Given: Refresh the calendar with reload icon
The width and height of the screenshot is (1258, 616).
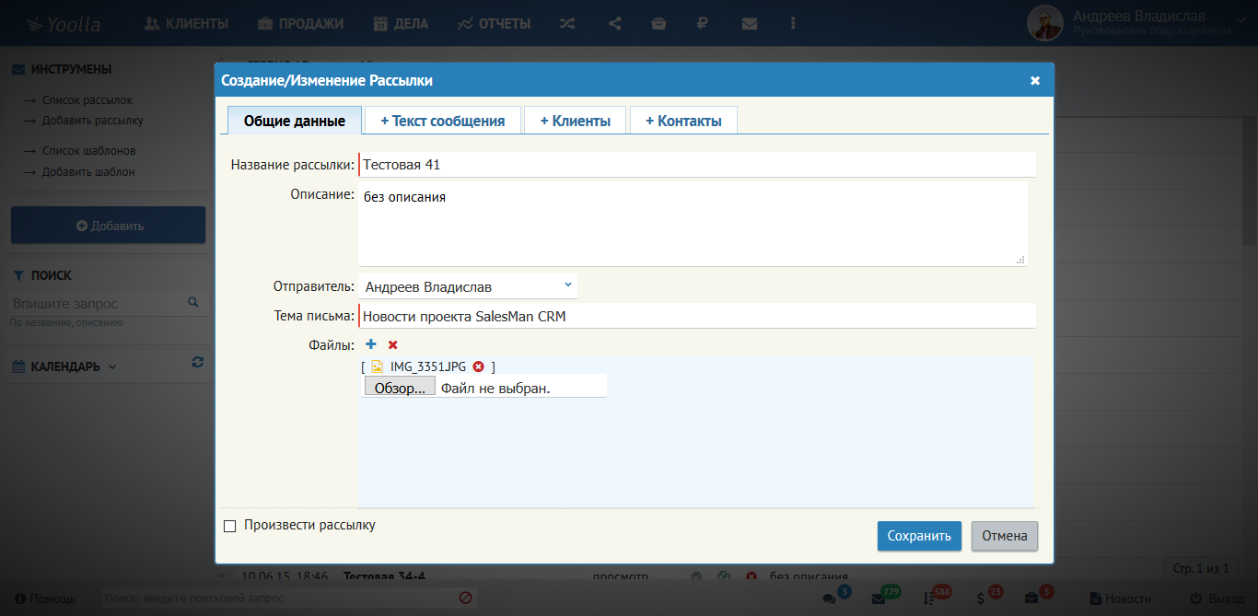Looking at the screenshot, I should pos(197,363).
